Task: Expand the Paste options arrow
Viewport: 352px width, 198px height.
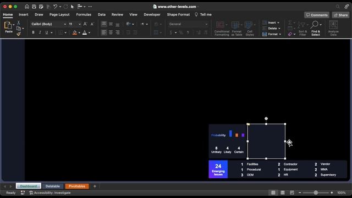Action: tap(13, 24)
